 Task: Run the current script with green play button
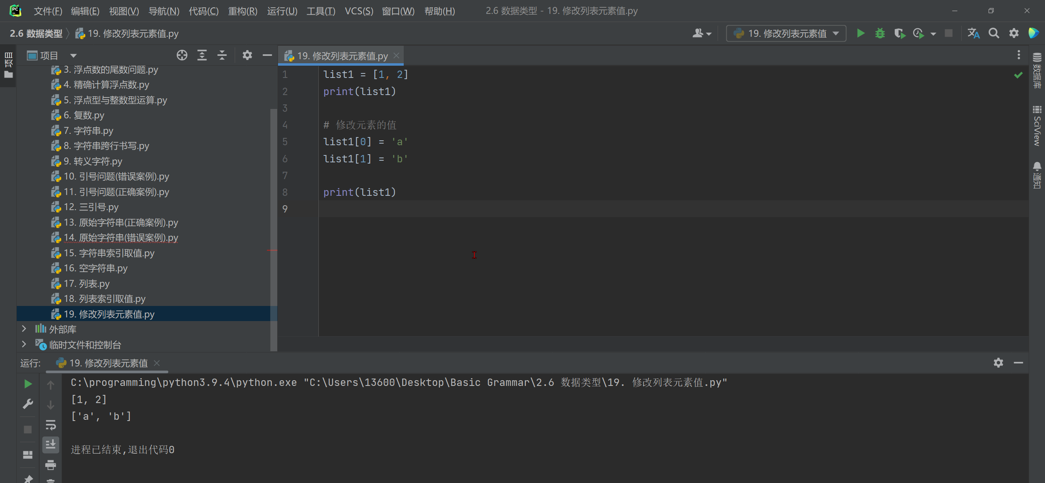[x=860, y=33]
